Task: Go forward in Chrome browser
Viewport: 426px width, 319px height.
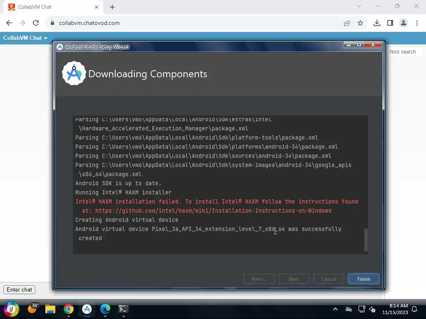Action: [x=22, y=23]
